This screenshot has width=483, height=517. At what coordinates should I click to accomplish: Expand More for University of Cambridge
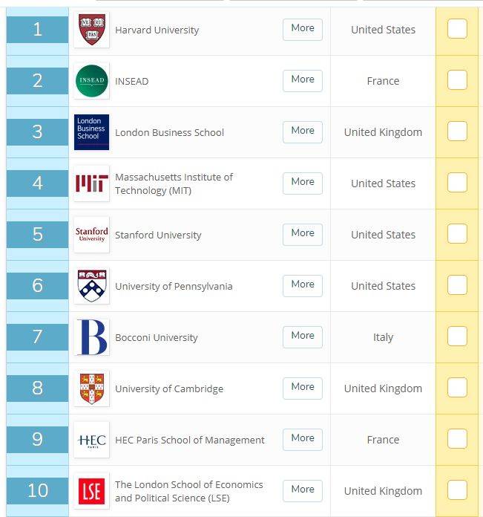302,388
